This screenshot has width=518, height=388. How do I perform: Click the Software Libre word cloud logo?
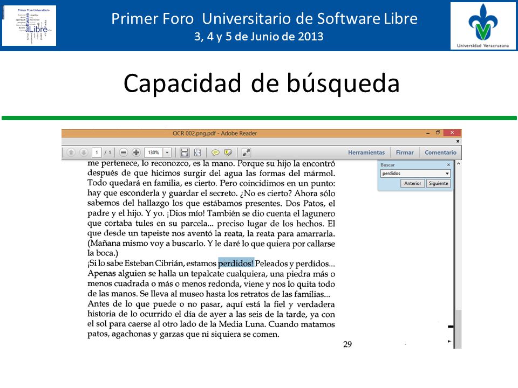click(29, 25)
